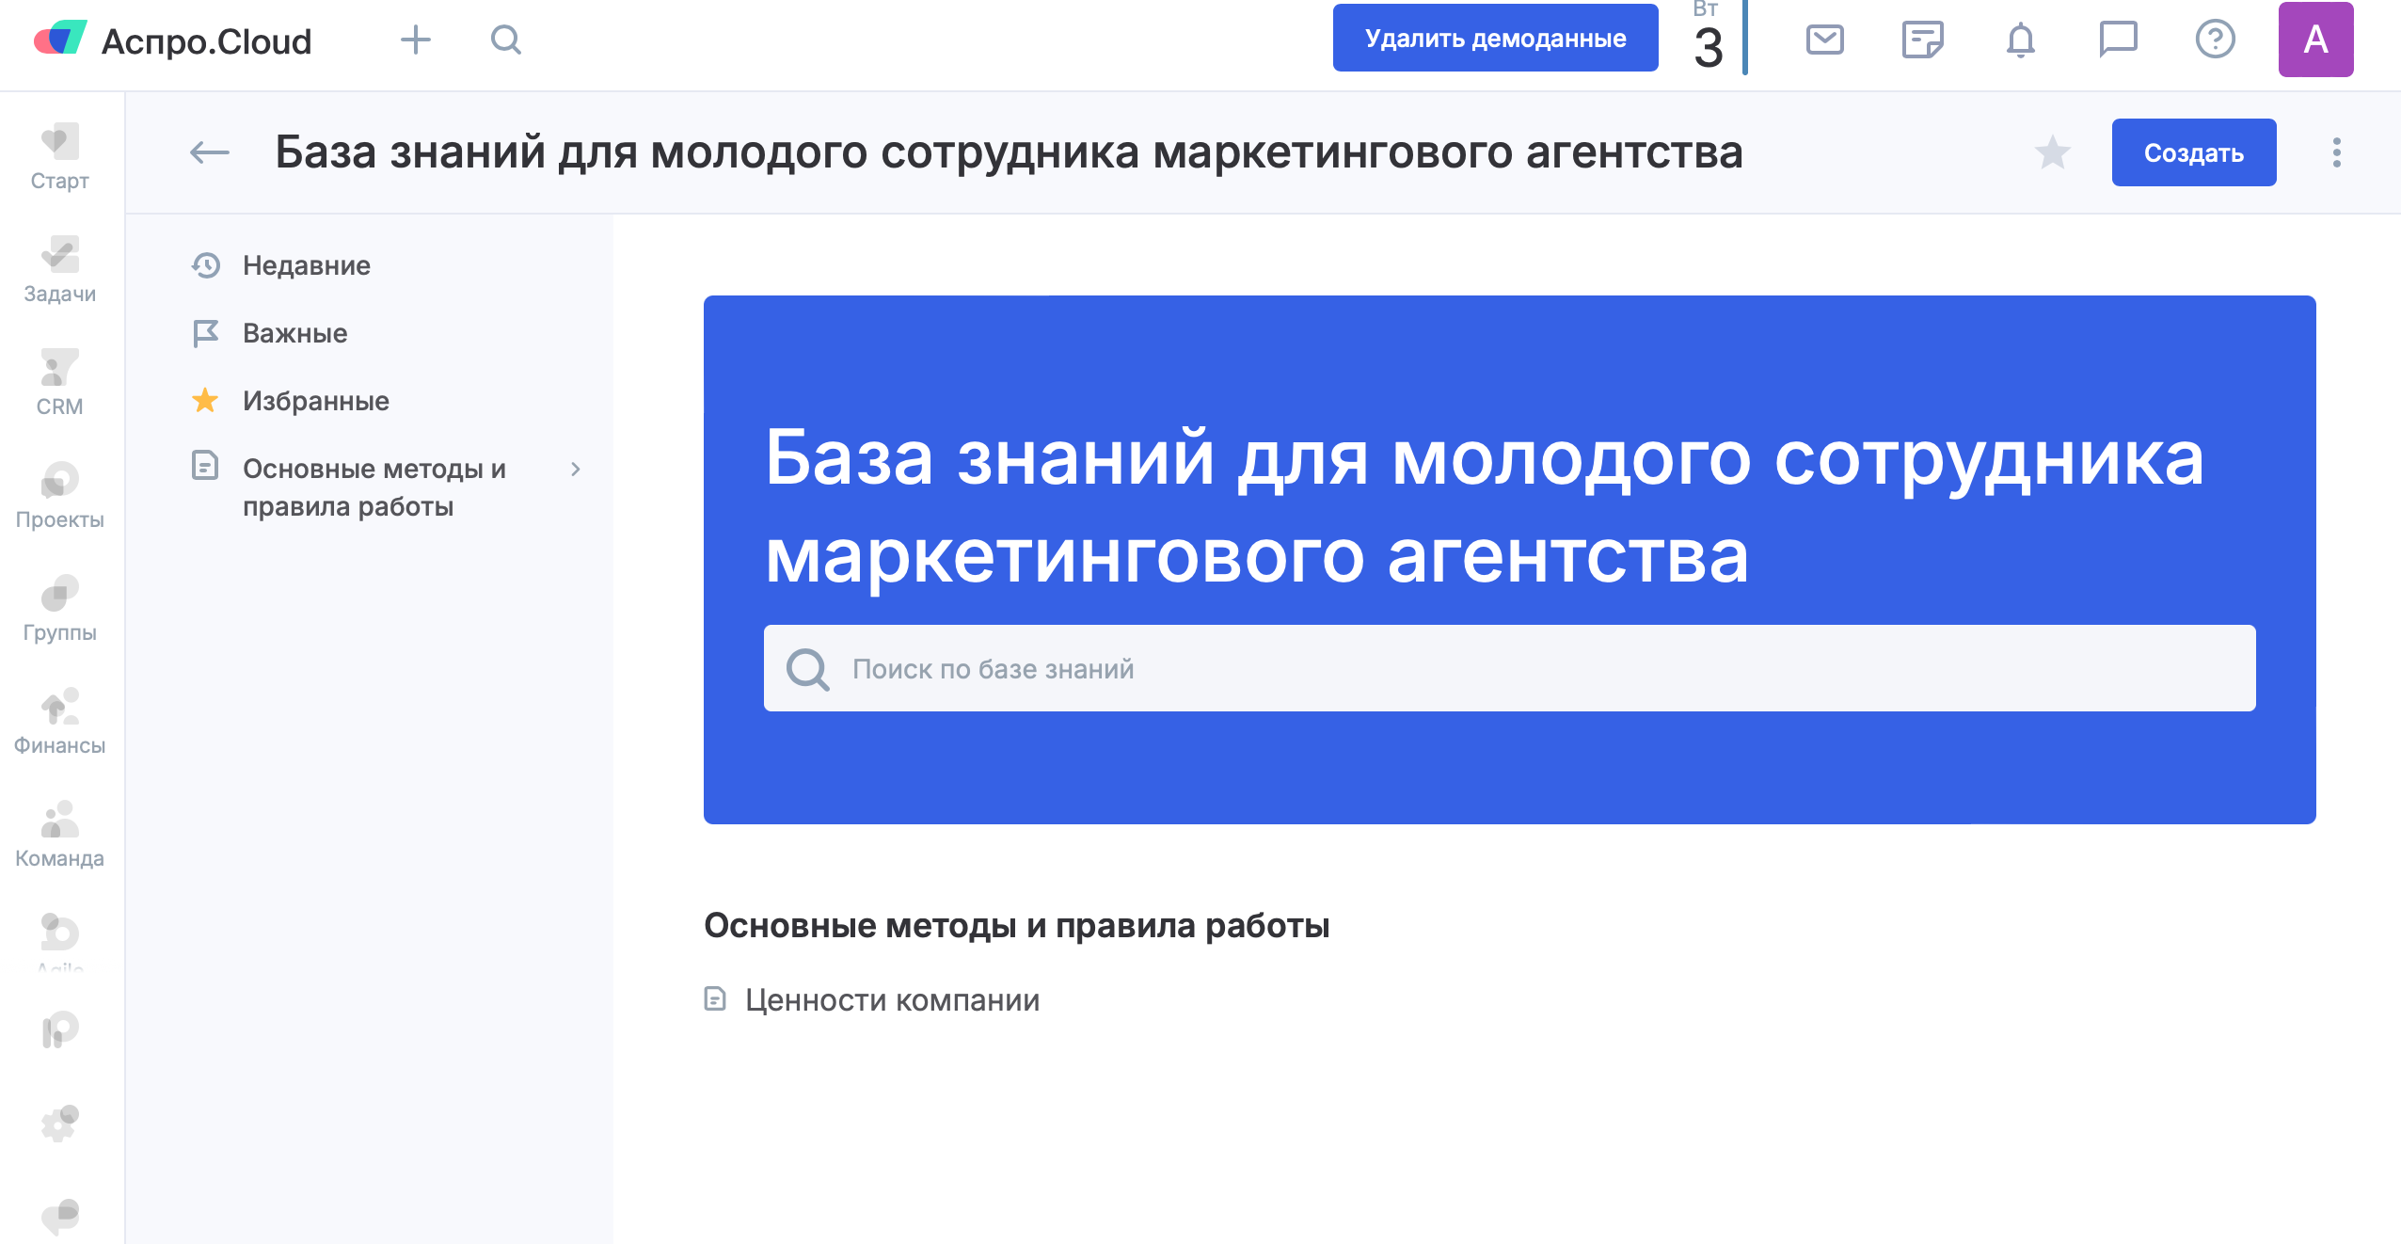2401x1244 pixels.
Task: Open global search magnifier in header
Action: pyautogui.click(x=506, y=40)
